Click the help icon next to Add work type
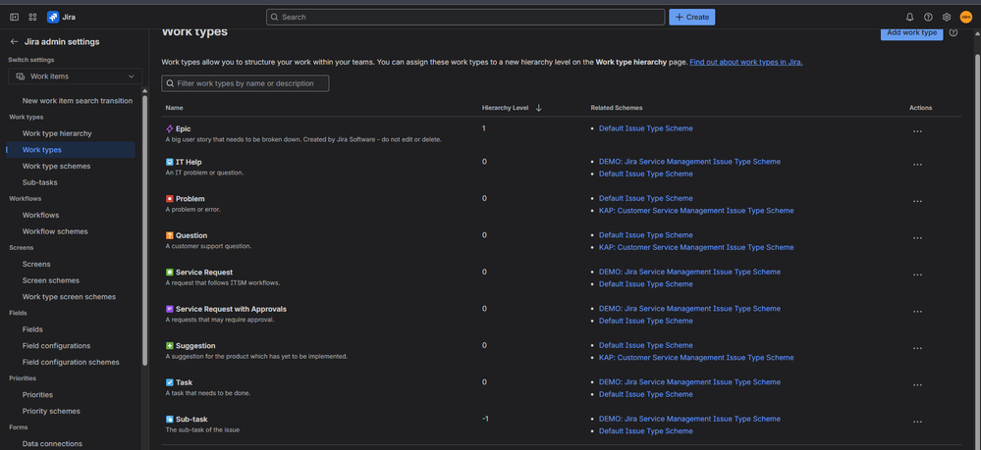The height and width of the screenshot is (450, 981). (954, 32)
